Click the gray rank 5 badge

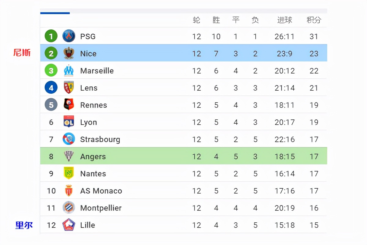pos(51,105)
